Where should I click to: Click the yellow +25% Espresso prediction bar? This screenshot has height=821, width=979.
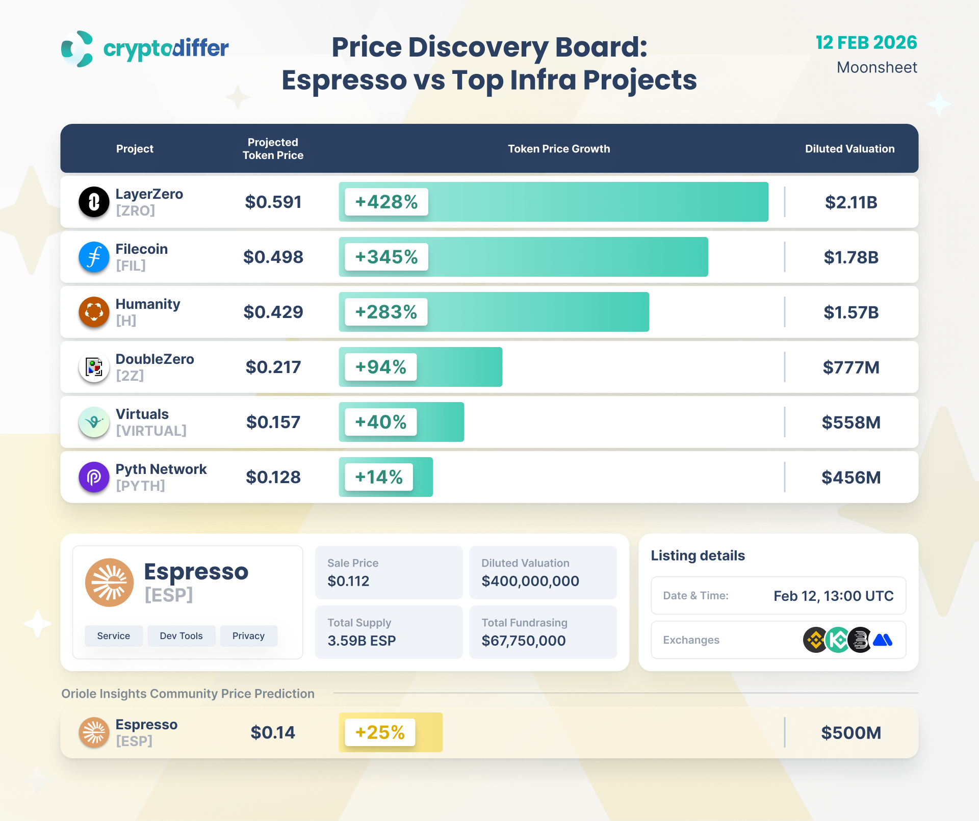pyautogui.click(x=391, y=732)
